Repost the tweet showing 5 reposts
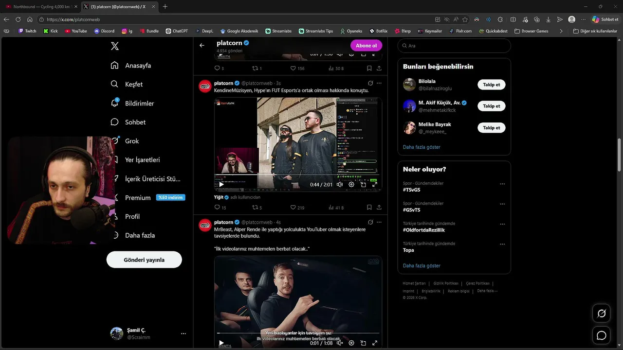The height and width of the screenshot is (350, 623). coord(257,208)
